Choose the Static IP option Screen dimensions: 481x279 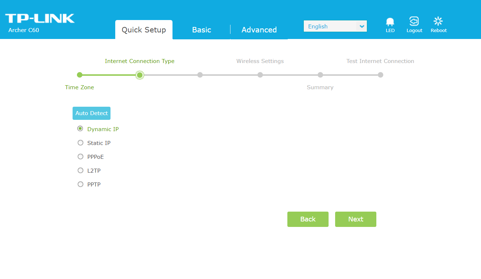tap(81, 143)
